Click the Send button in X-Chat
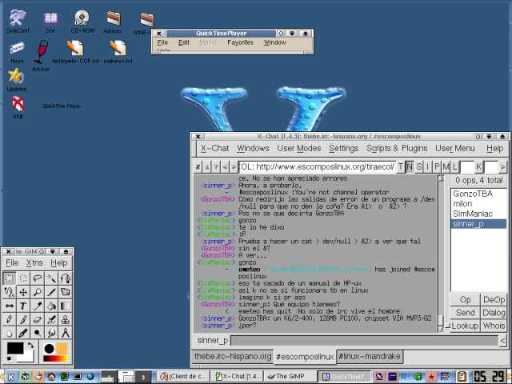The width and height of the screenshot is (512, 384). pos(465,313)
